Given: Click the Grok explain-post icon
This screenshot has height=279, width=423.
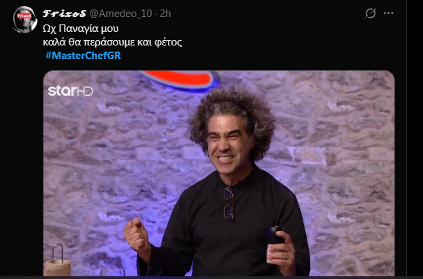Looking at the screenshot, I should tap(371, 13).
